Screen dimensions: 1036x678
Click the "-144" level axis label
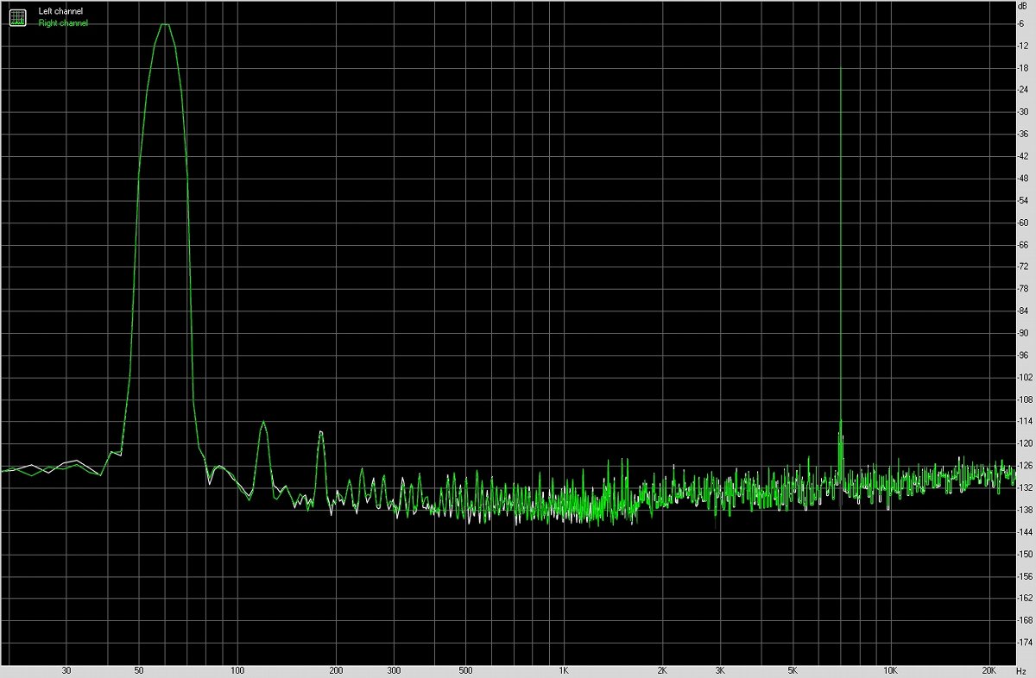(1025, 533)
